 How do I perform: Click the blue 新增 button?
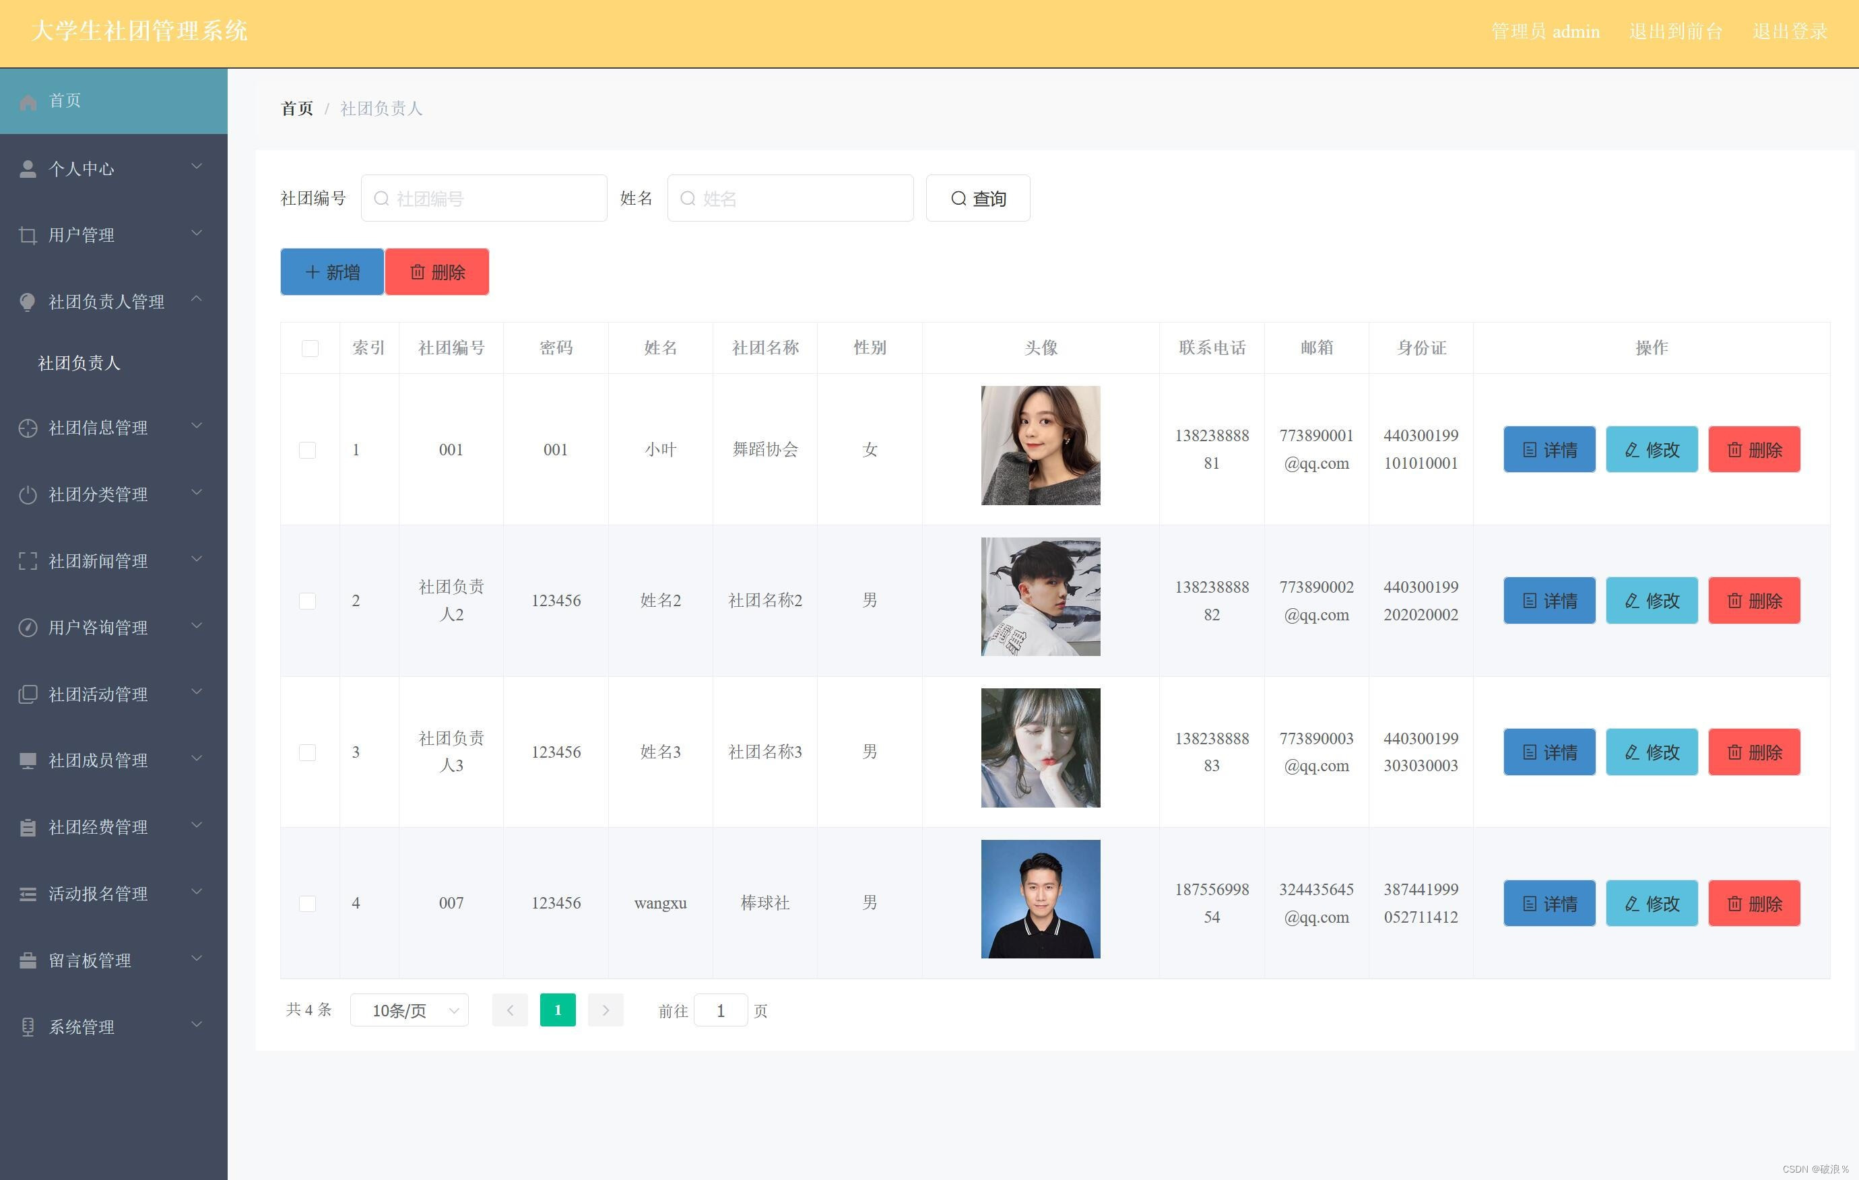click(x=332, y=272)
